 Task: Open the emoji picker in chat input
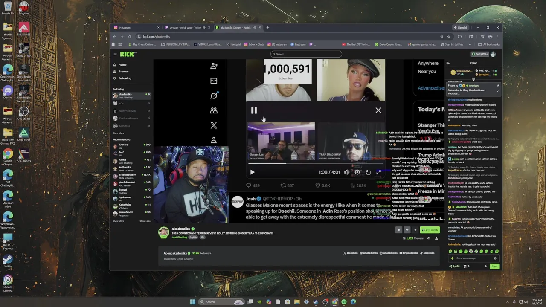click(495, 258)
